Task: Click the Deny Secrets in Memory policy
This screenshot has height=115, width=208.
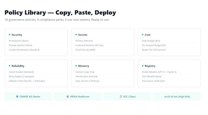Action: [87, 81]
